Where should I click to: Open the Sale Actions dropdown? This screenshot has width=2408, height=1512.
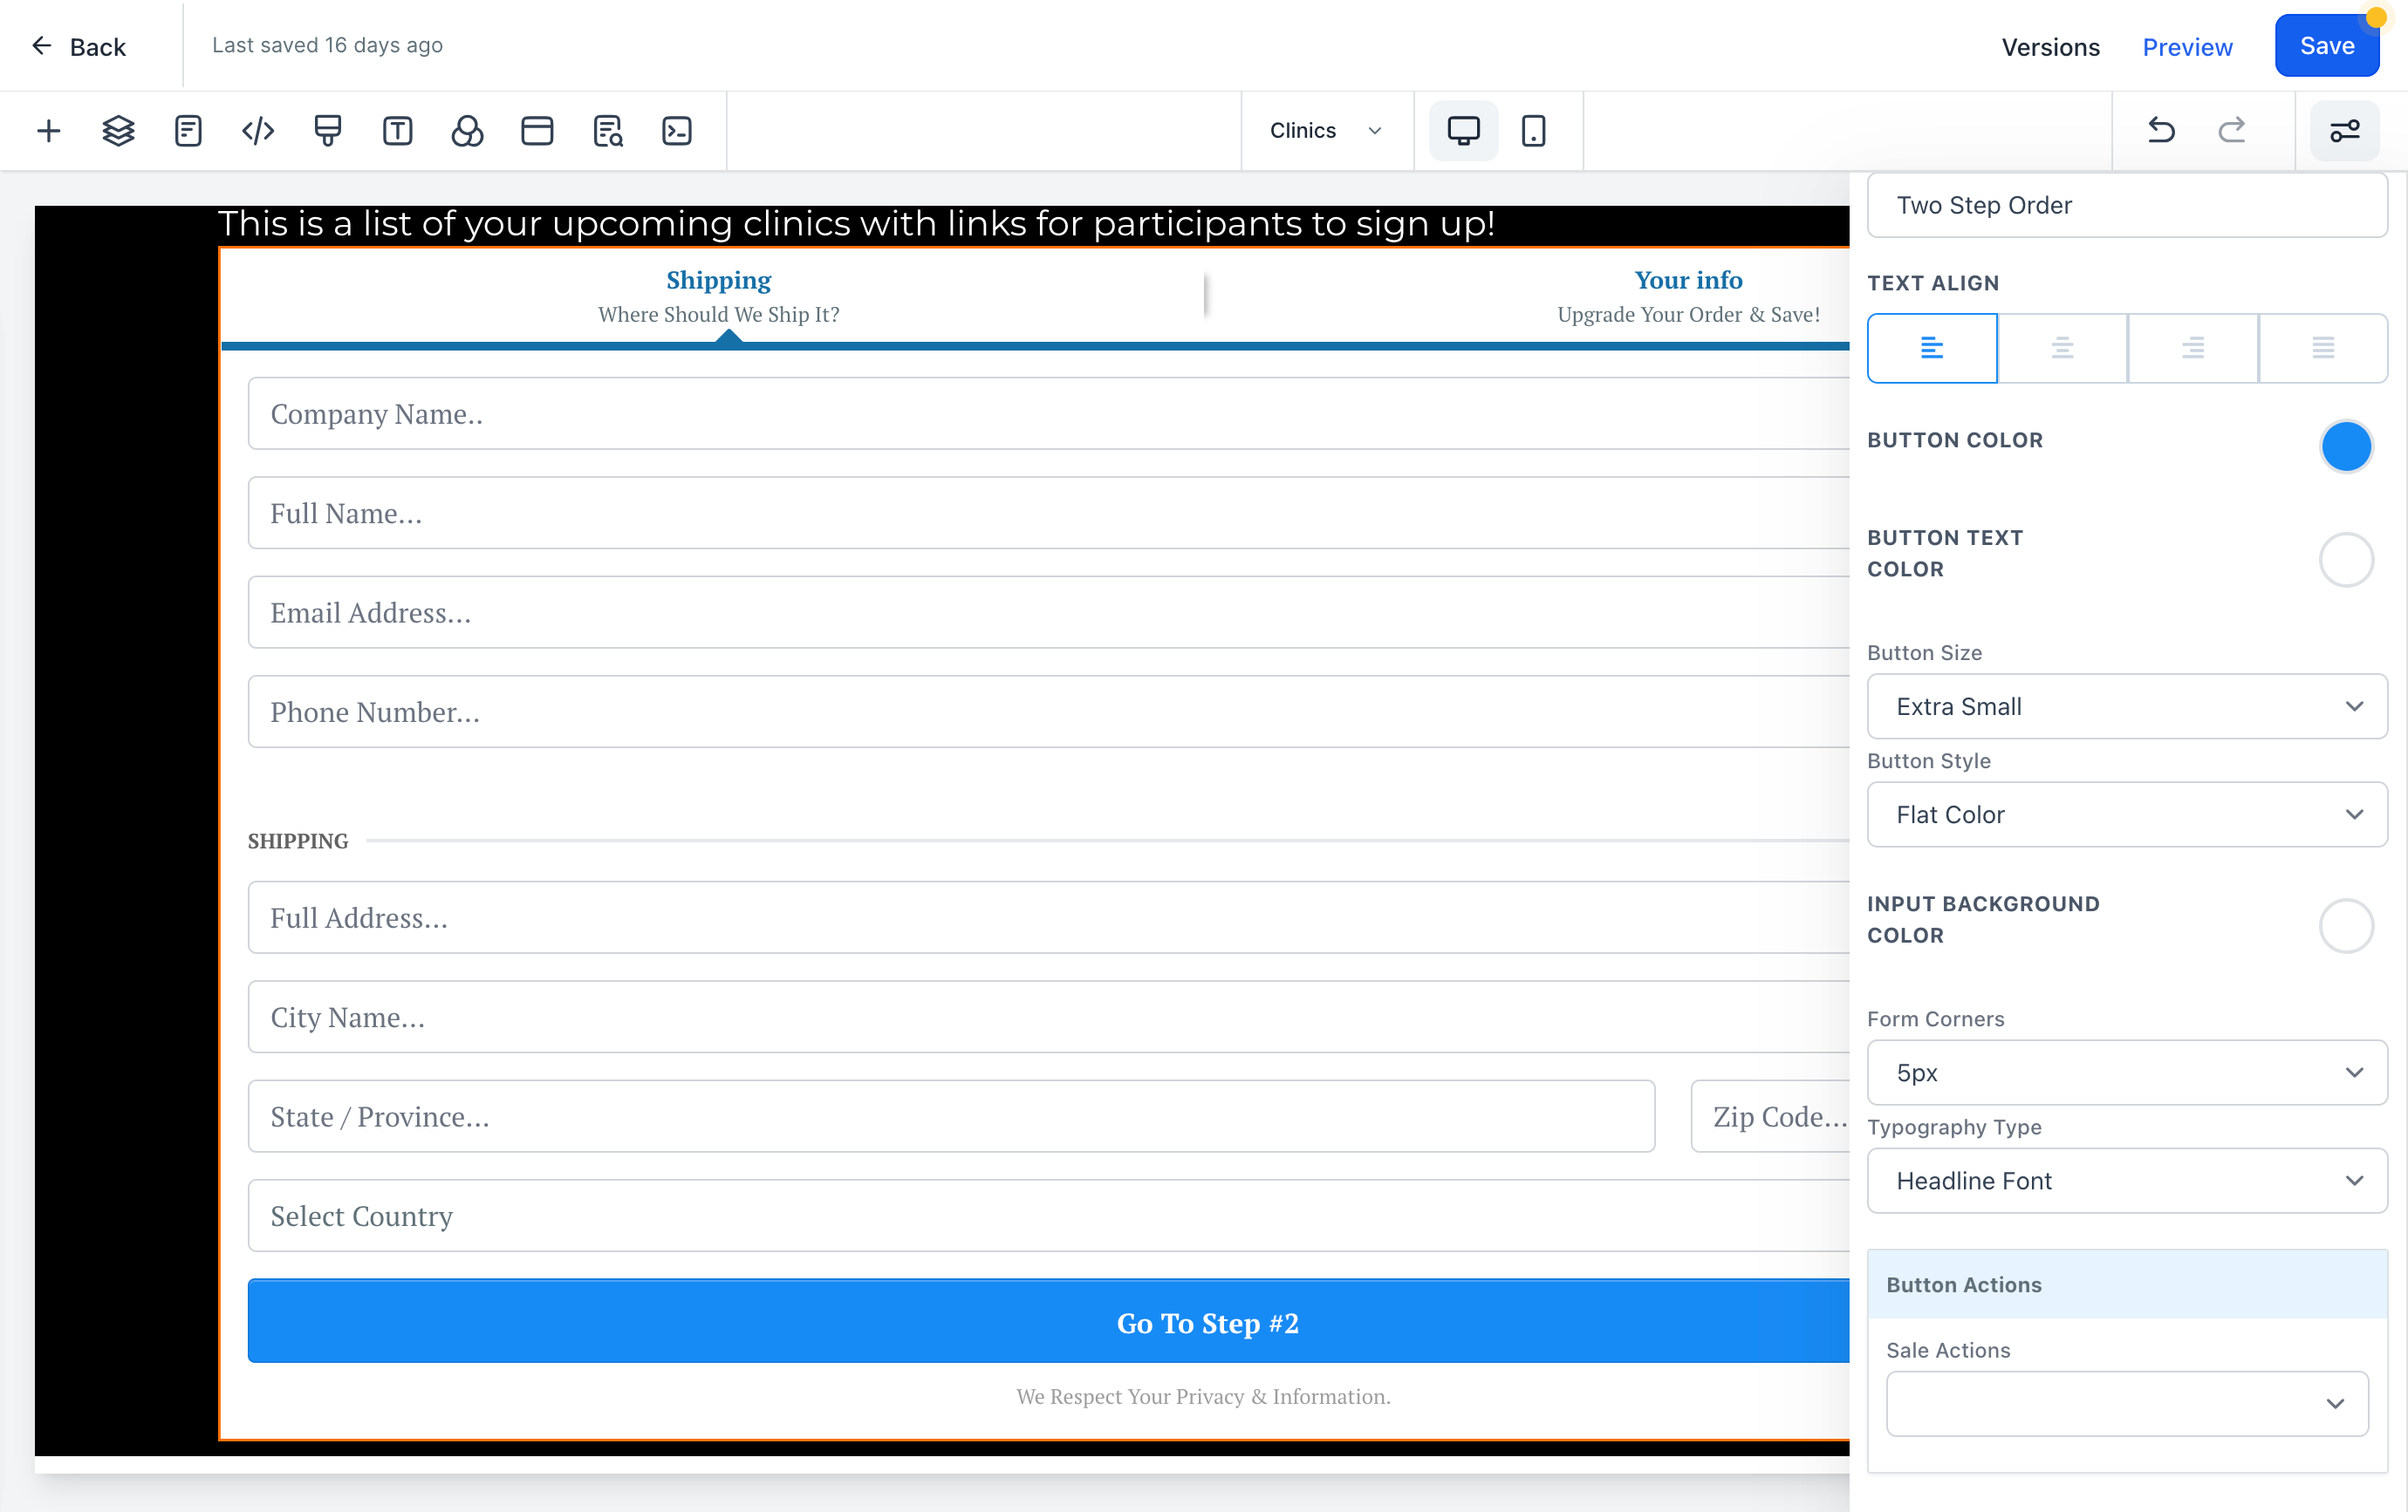point(2127,1403)
